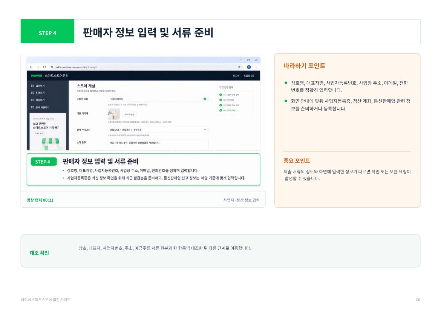Click the 대조 확인 label
Screen dimensions: 441x312
[x=39, y=253]
